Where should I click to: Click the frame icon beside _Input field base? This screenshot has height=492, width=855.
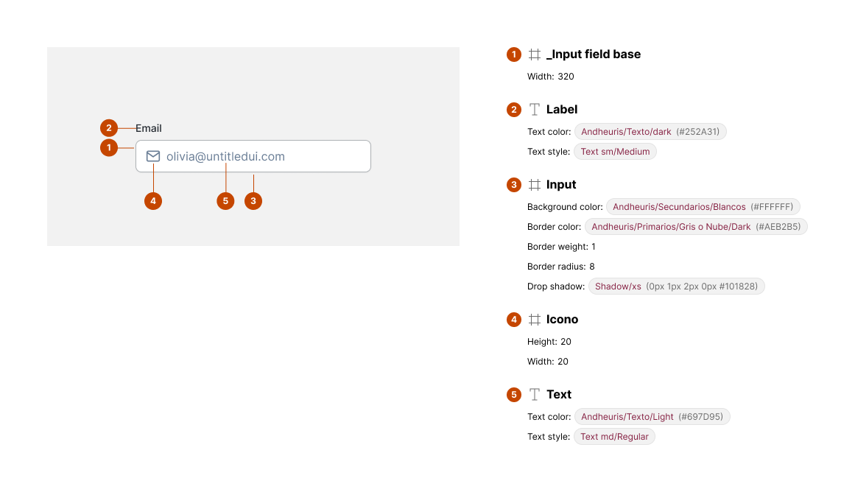(x=535, y=55)
